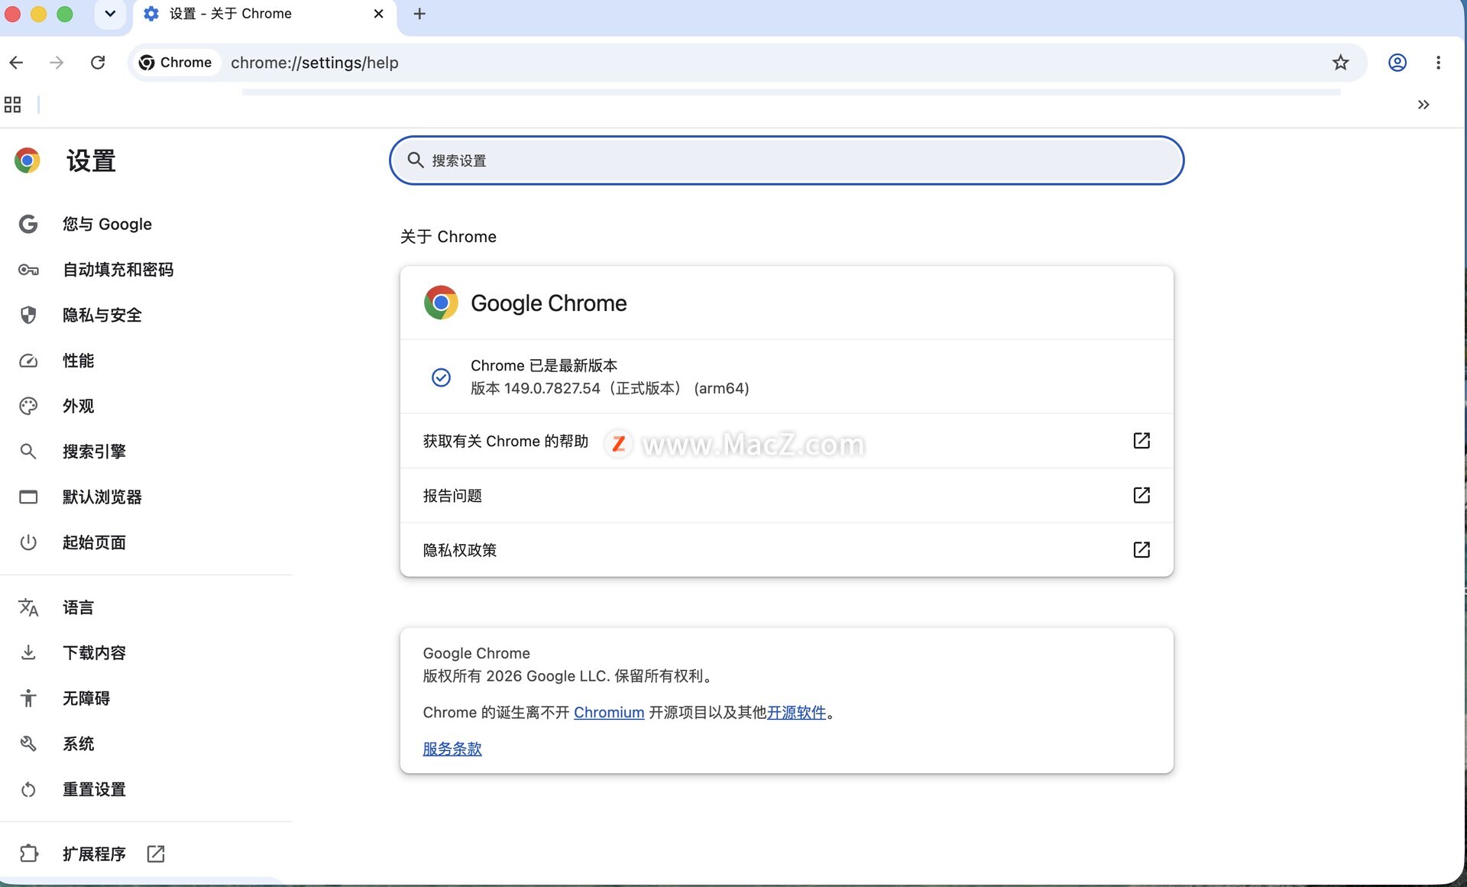Open 语言 settings
The height and width of the screenshot is (887, 1467).
(x=78, y=607)
